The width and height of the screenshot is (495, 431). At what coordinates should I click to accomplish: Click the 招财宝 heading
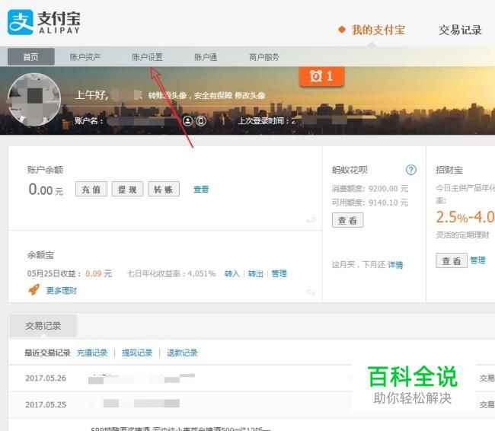click(x=449, y=170)
